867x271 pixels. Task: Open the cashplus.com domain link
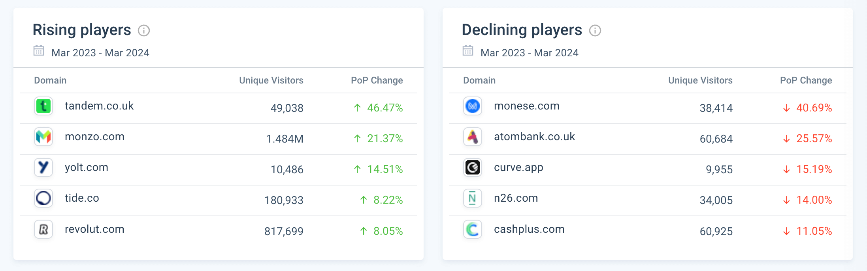[529, 229]
